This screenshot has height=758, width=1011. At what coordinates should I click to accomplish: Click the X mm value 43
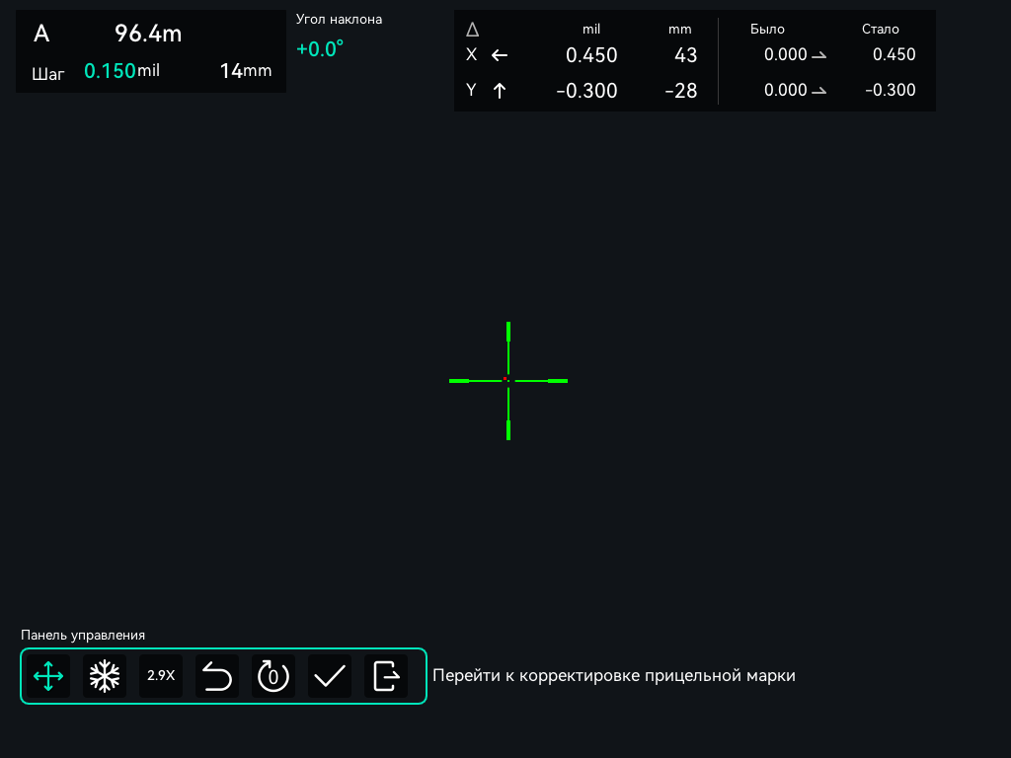pyautogui.click(x=685, y=55)
